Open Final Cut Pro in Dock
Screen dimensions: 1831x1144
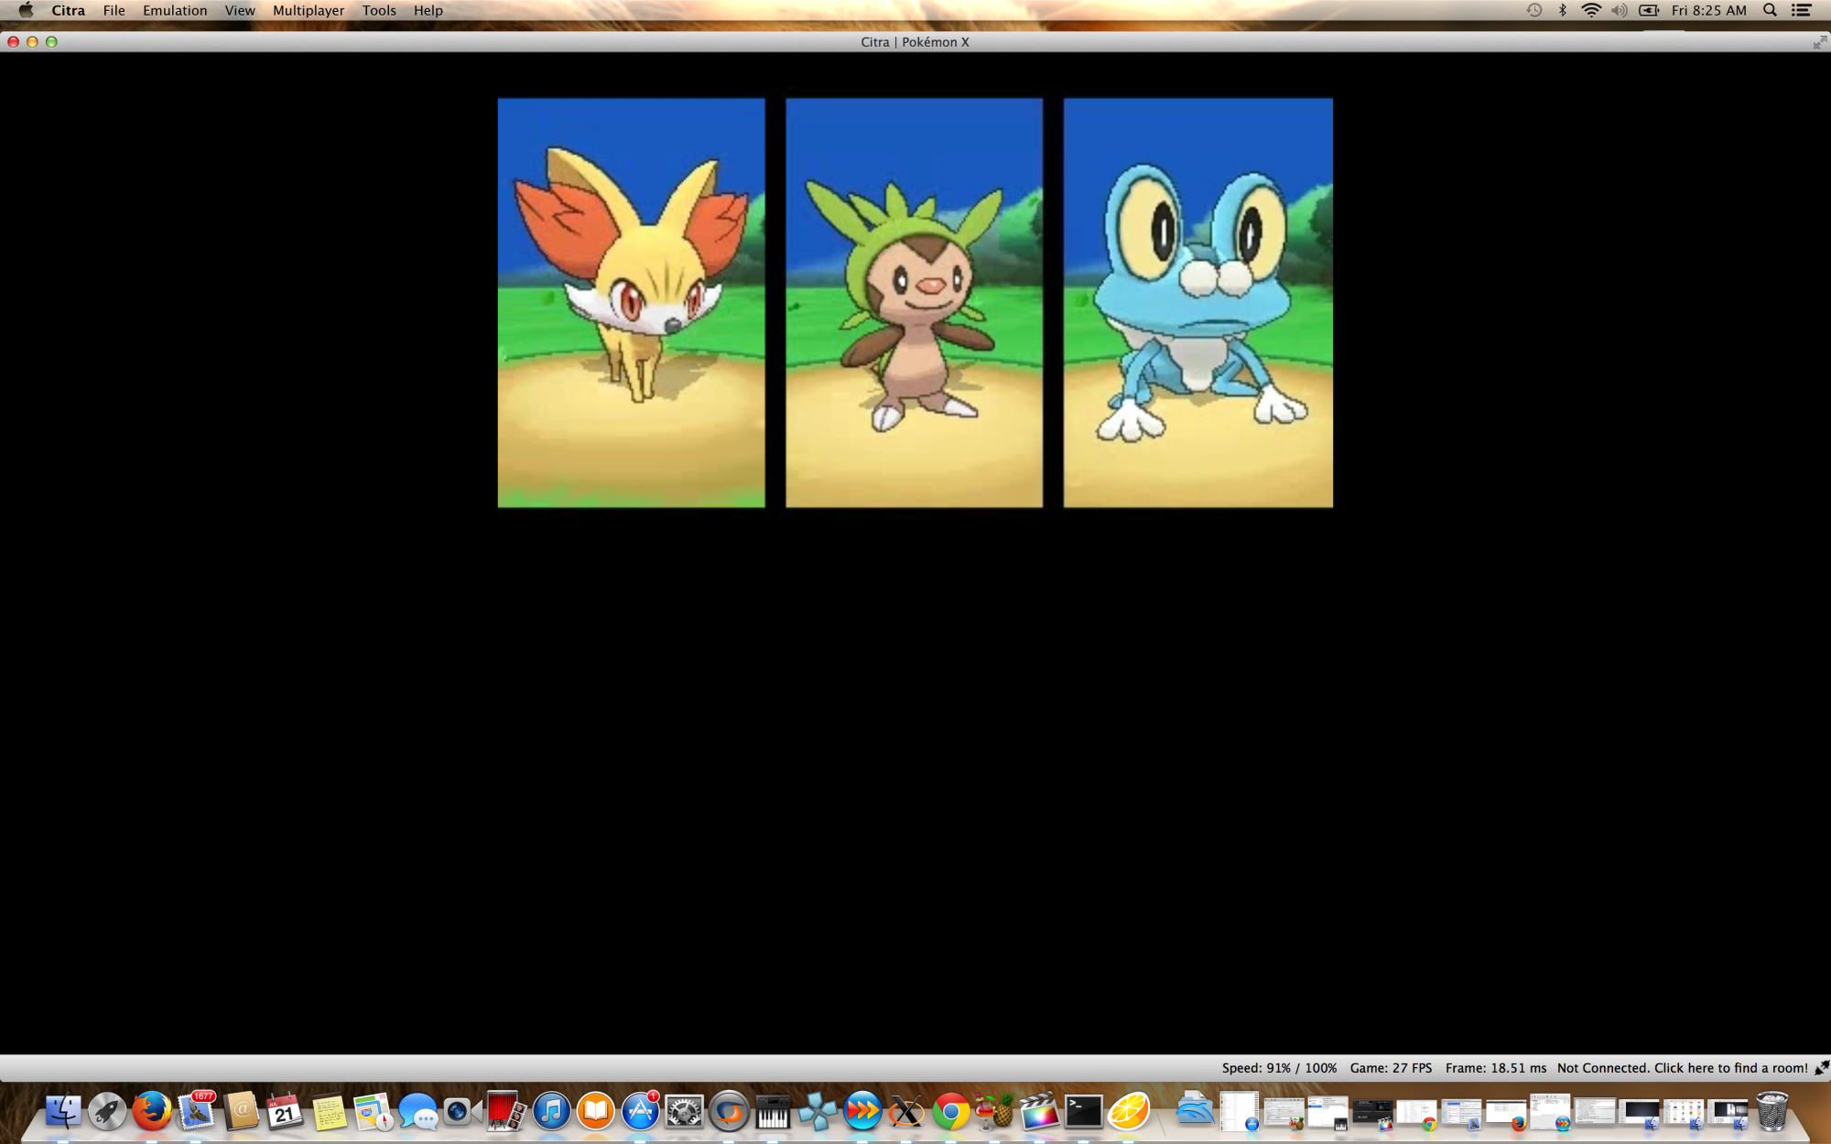tap(1039, 1112)
